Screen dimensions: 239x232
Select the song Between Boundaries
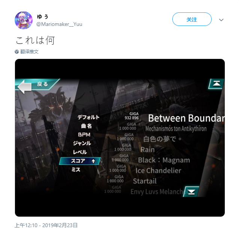click(x=186, y=118)
